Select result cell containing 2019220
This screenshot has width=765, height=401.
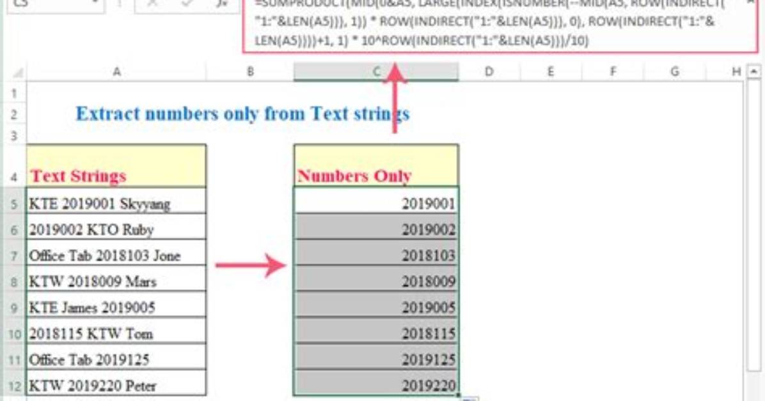click(376, 382)
